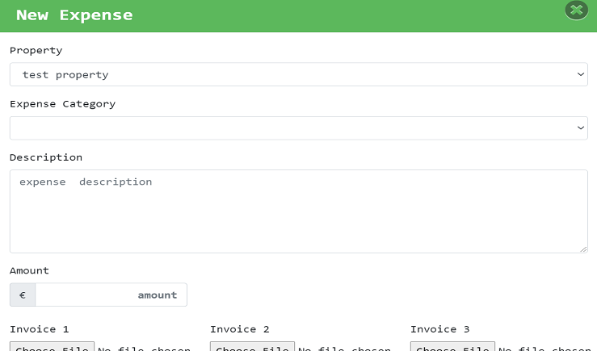Click the Description box resize handle
This screenshot has width=597, height=351.
pos(583,249)
